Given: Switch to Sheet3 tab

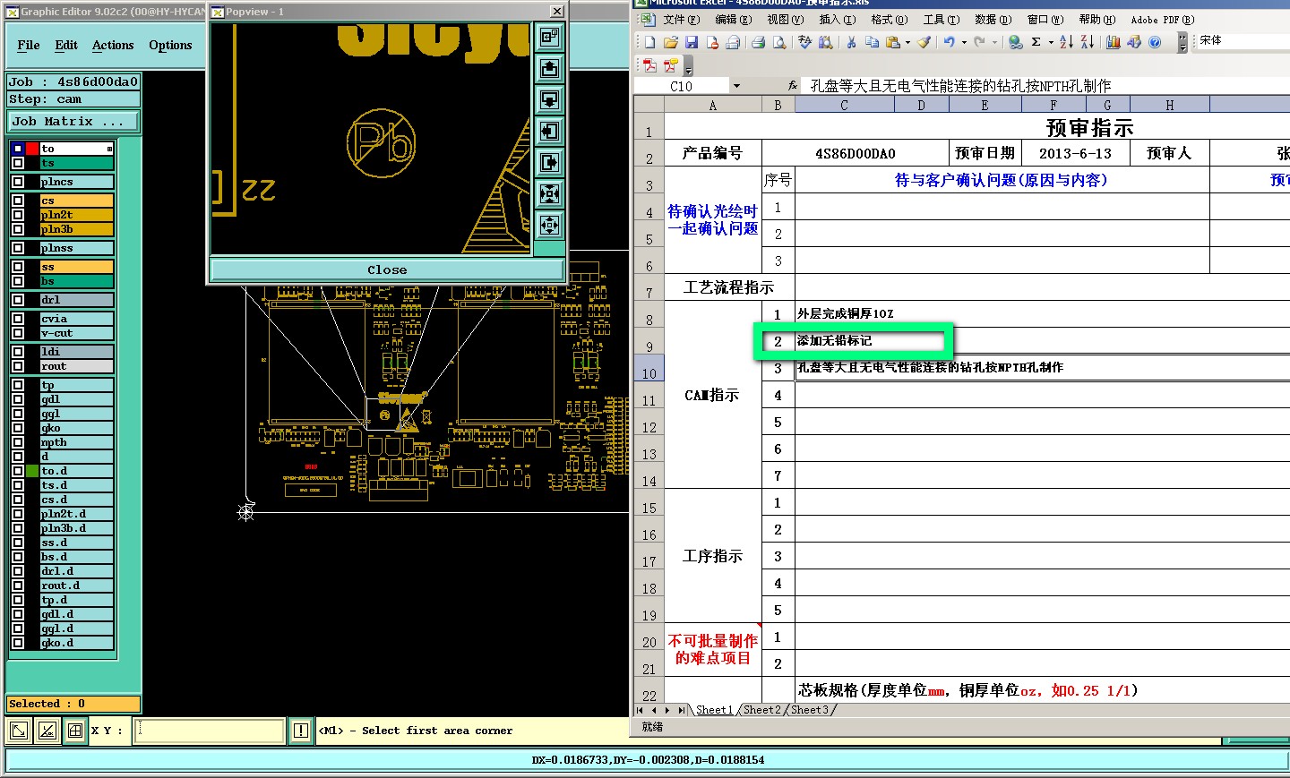Looking at the screenshot, I should point(809,710).
